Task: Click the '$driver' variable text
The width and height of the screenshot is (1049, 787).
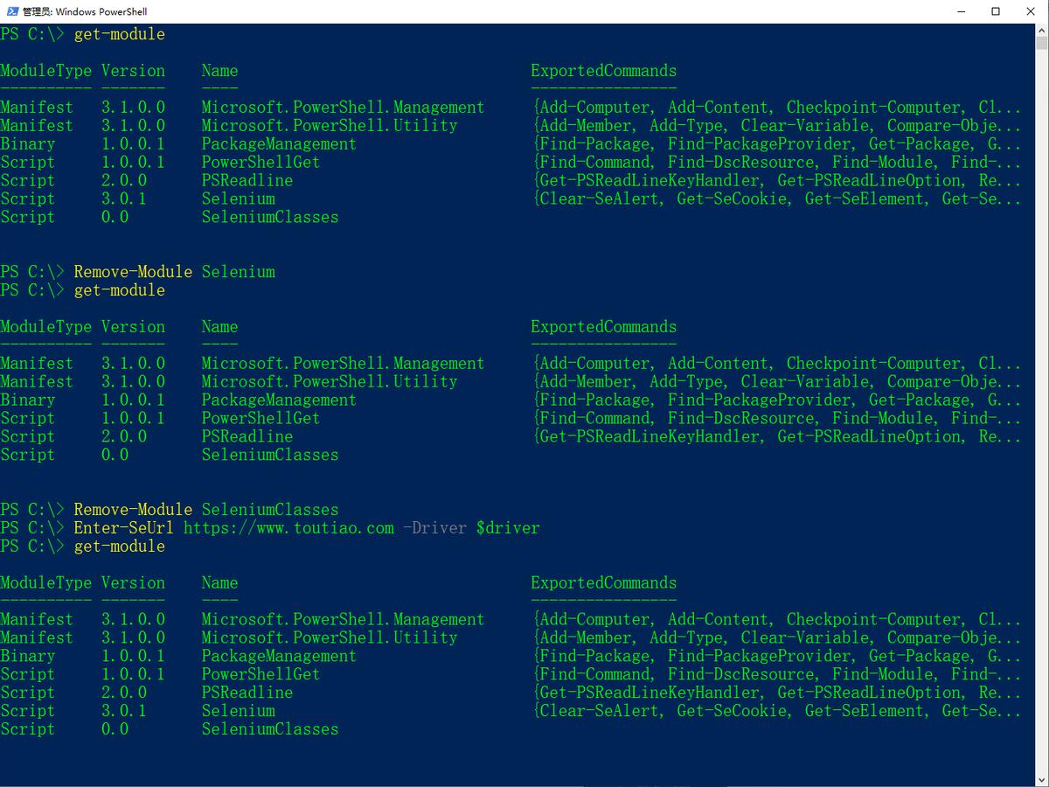Action: click(508, 528)
